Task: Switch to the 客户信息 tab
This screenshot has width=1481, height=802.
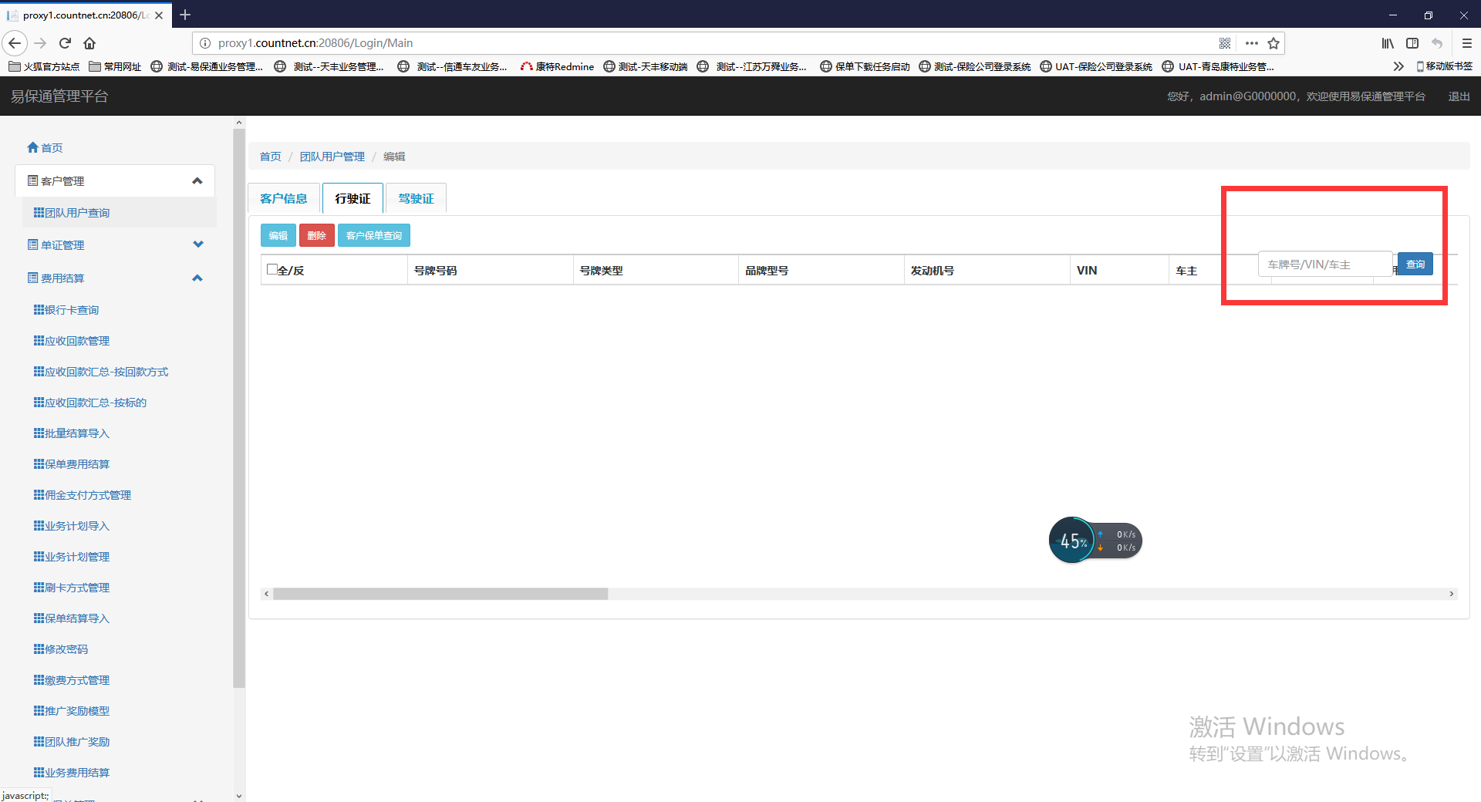Action: [x=284, y=198]
